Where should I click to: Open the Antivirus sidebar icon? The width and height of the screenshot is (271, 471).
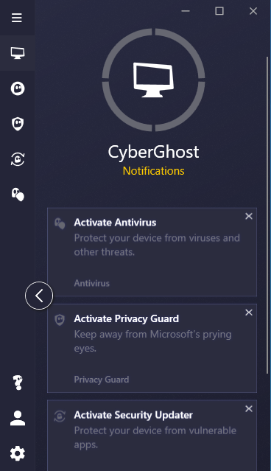pyautogui.click(x=18, y=195)
